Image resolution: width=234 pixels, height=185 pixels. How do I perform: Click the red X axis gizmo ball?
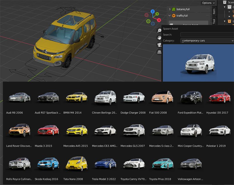(159, 20)
